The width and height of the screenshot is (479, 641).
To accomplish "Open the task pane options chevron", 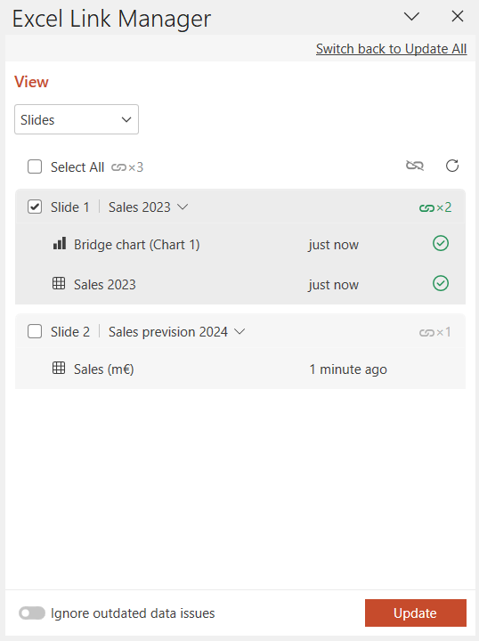I will click(x=411, y=16).
